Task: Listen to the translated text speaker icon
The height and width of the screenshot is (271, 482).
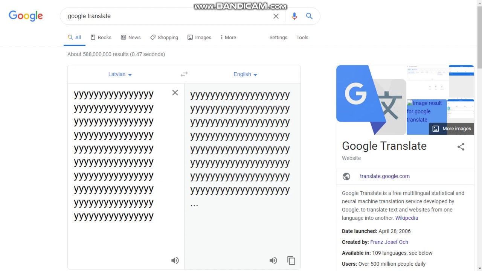Action: pyautogui.click(x=273, y=260)
